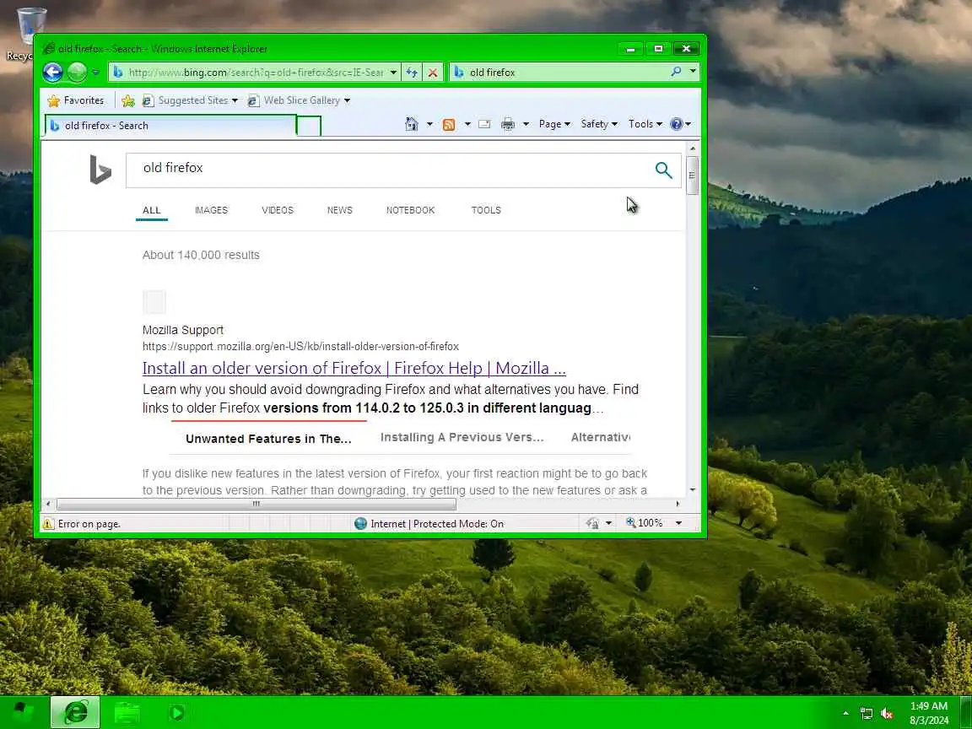The width and height of the screenshot is (972, 729).
Task: Open the search provider dropdown arrow
Action: [693, 72]
